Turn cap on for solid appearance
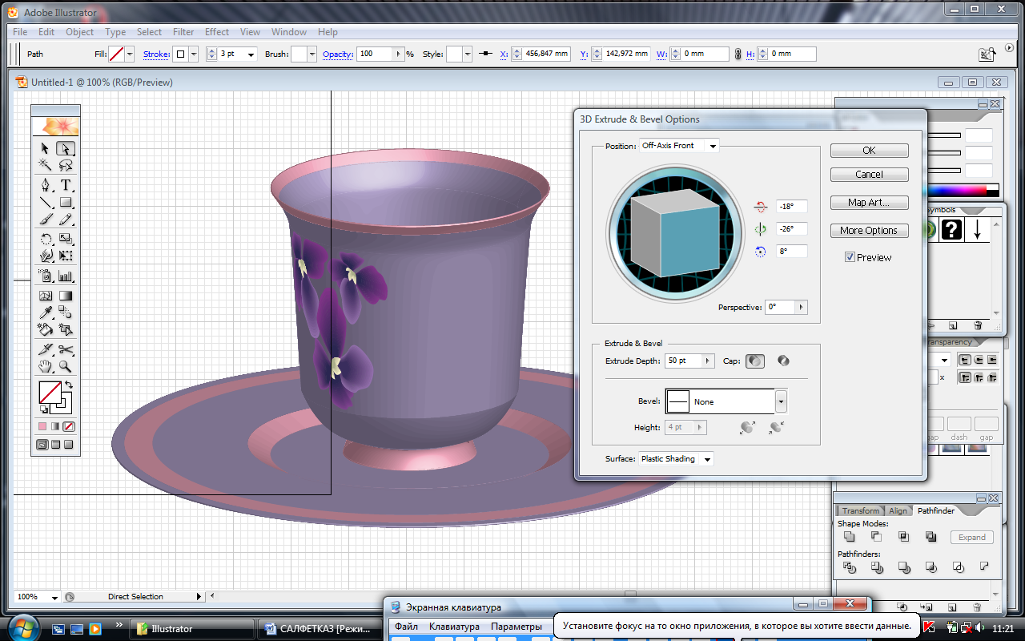The image size is (1025, 641). [755, 361]
